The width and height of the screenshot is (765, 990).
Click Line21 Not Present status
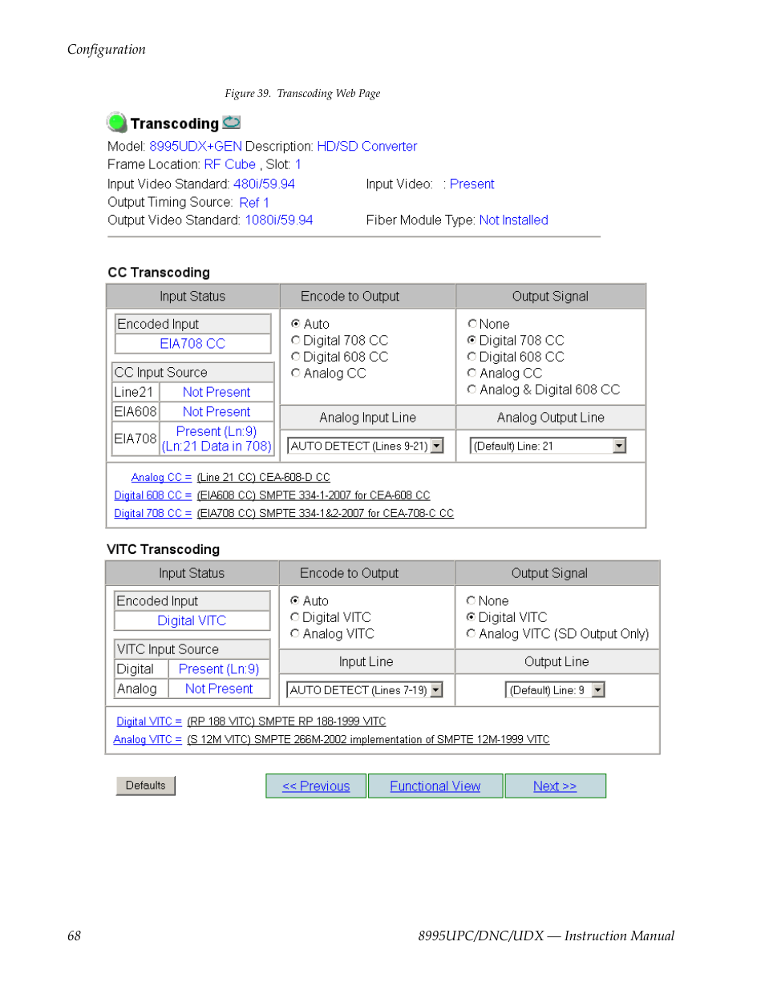[x=217, y=392]
